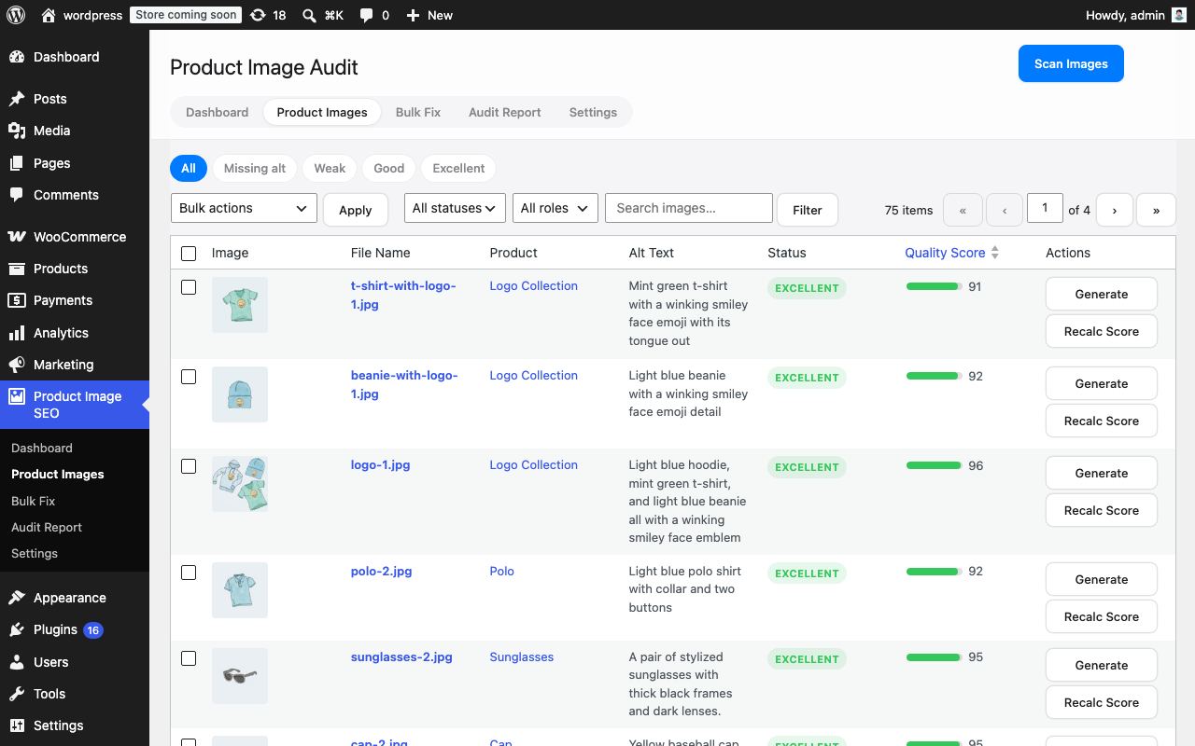Switch to the Bulk Fix tab
The height and width of the screenshot is (746, 1195).
click(418, 112)
